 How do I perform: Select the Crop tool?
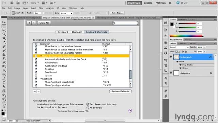4,38
